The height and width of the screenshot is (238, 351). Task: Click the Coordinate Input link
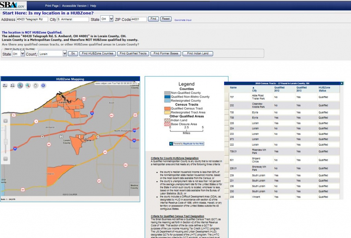[x=183, y=20]
